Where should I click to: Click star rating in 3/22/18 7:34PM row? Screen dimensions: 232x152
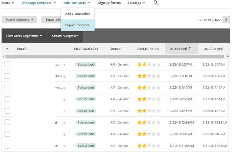pyautogui.click(x=149, y=76)
